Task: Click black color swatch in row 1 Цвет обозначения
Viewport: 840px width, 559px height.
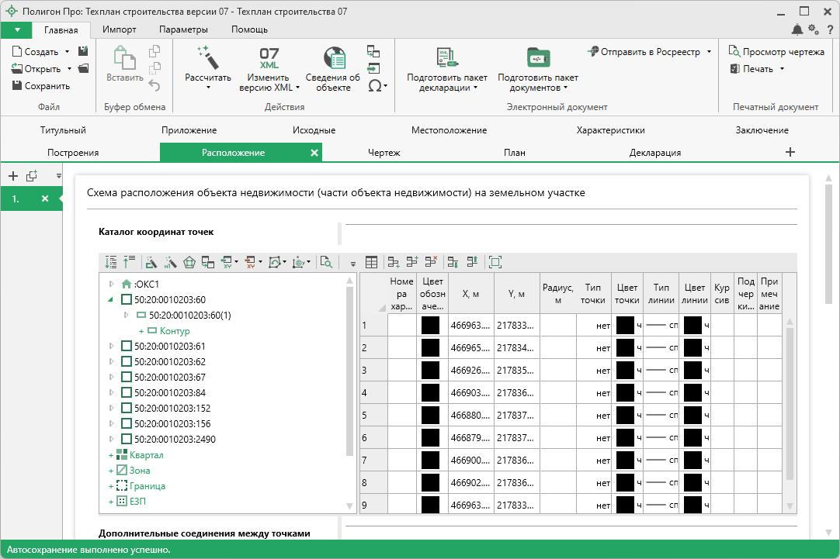Action: [430, 326]
